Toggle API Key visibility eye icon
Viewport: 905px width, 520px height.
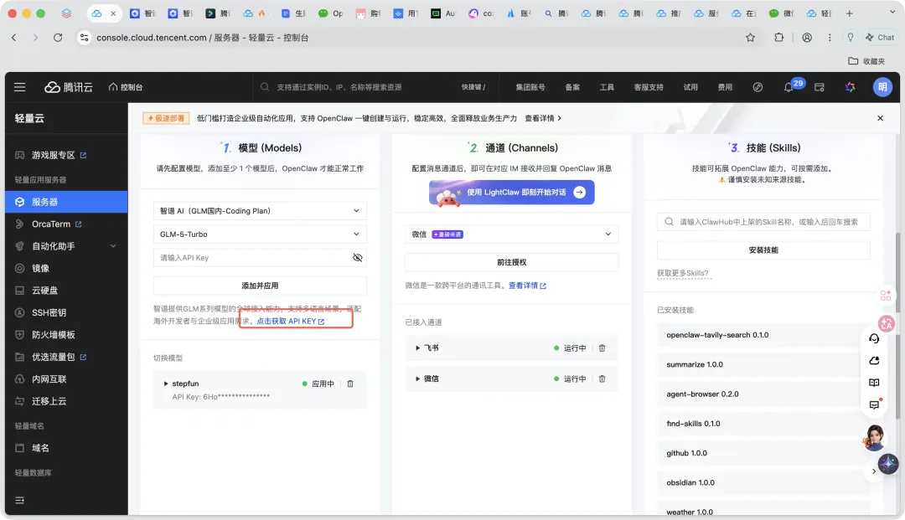click(x=357, y=258)
